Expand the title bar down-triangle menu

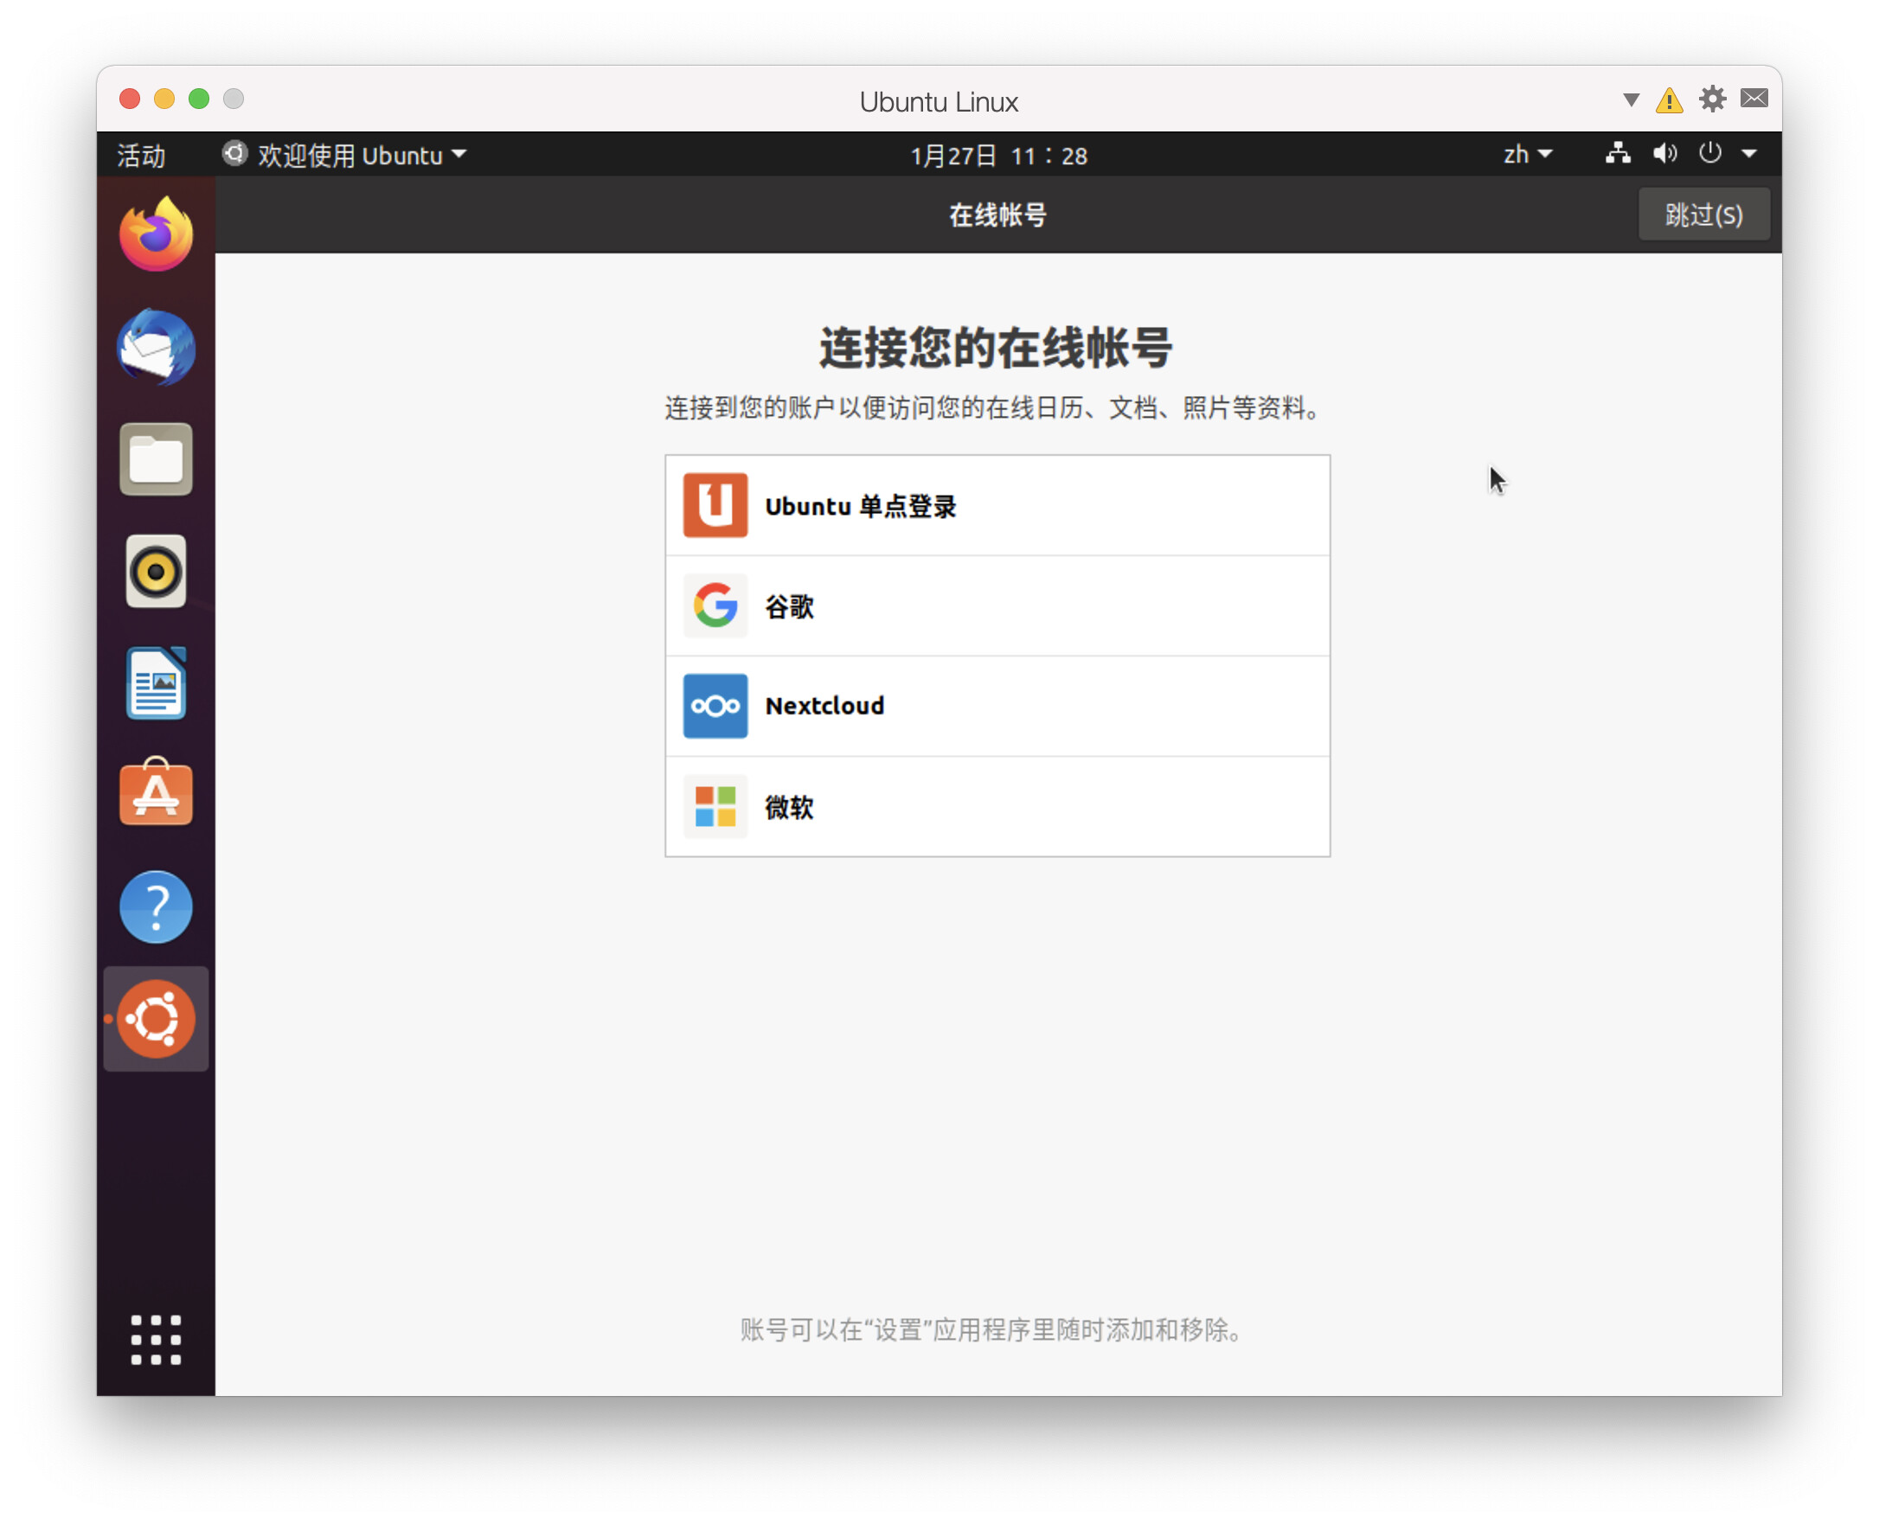(1631, 100)
